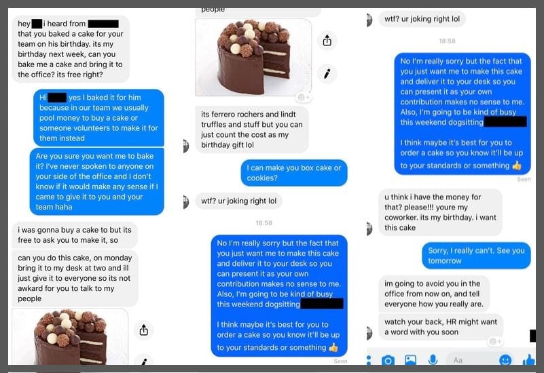Select the 'i was gonna buy a cake' message
This screenshot has height=373, width=544.
click(75, 235)
